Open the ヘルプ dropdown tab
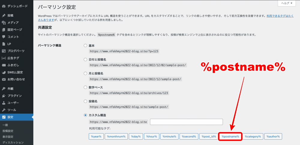Image resolution: width=300 pixels, height=145 pixels. point(286,3)
